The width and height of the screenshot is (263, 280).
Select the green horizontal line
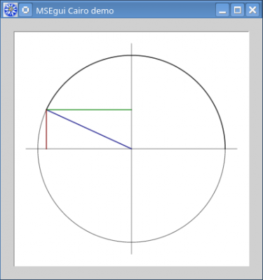(89, 110)
